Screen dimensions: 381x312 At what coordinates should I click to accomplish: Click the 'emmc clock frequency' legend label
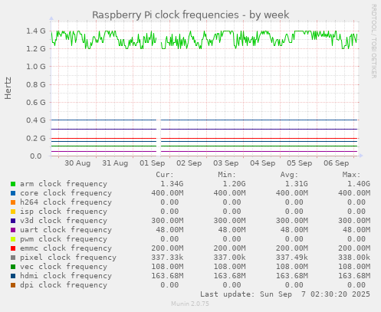[x=66, y=248]
